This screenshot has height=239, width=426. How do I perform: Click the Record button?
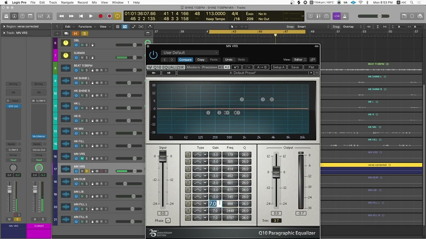[x=101, y=16]
